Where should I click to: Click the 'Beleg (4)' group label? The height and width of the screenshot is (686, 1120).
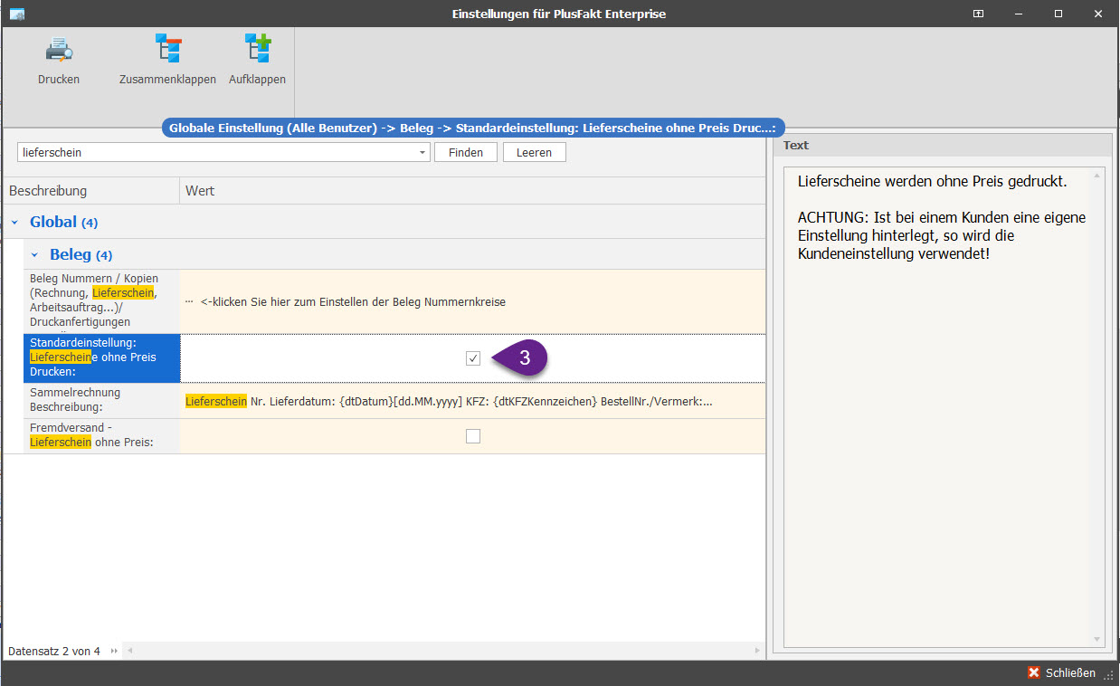pos(81,254)
